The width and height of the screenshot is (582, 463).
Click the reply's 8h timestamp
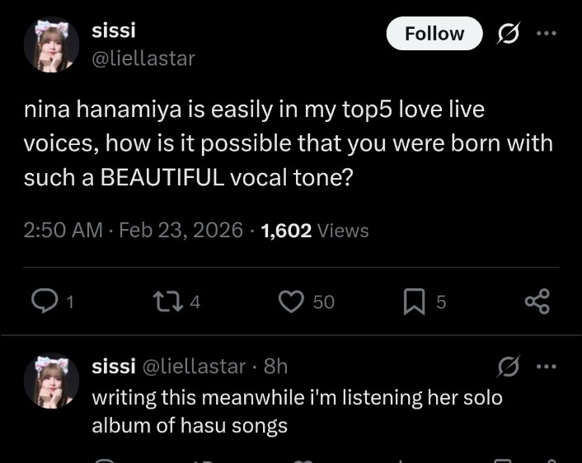coord(275,366)
